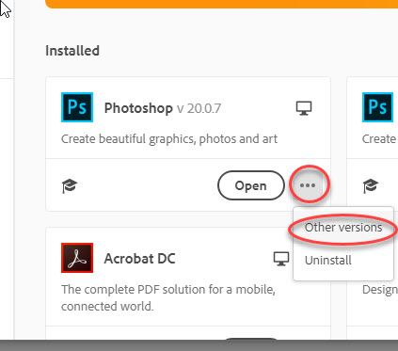Launch Photoshop with the Open button
The image size is (398, 351).
click(x=251, y=185)
